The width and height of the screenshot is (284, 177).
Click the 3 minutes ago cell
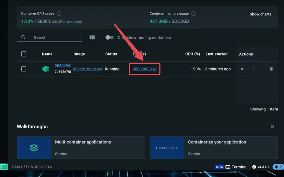(218, 69)
